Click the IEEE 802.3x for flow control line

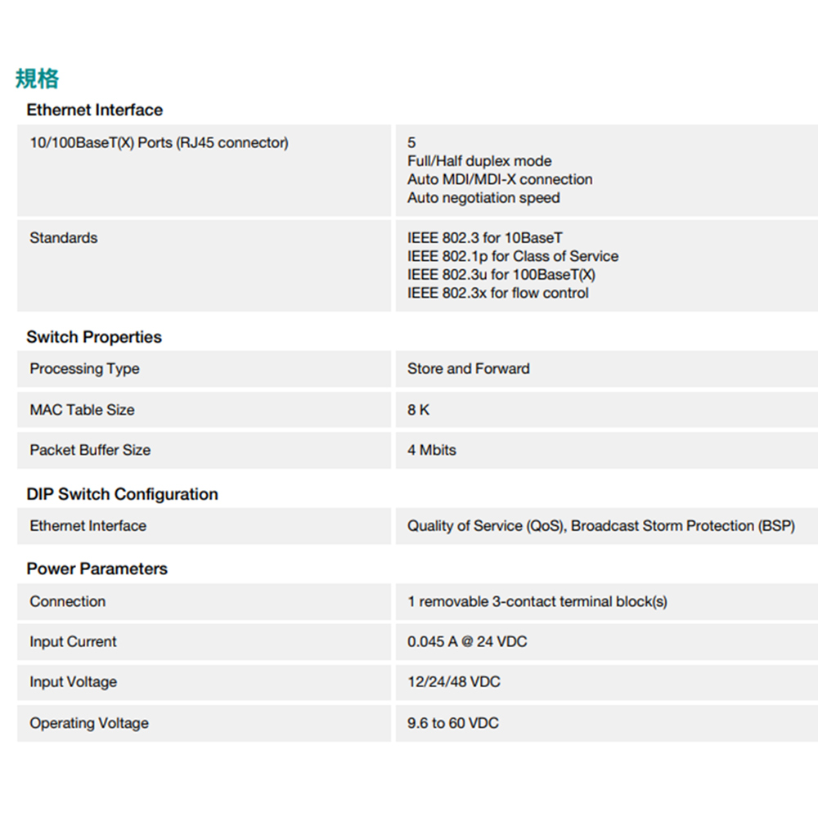[x=497, y=293]
